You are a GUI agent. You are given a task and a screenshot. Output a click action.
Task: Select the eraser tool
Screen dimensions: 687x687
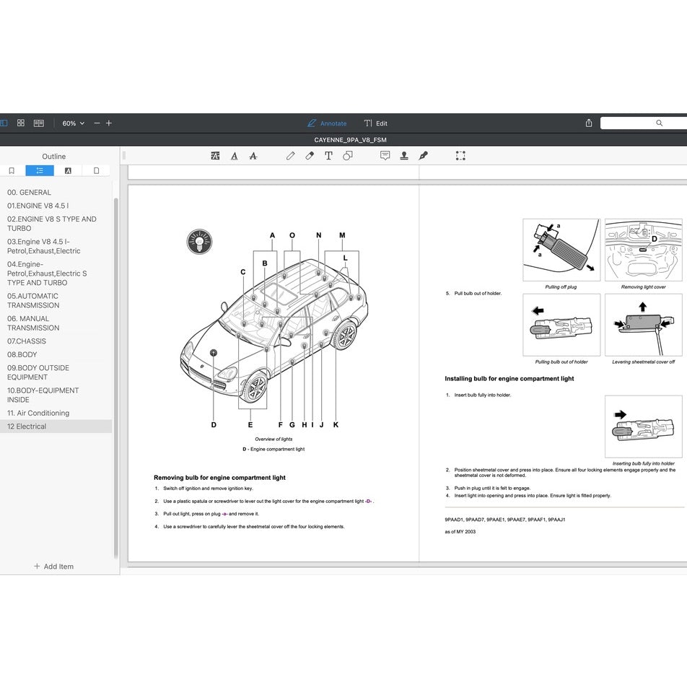coord(310,155)
